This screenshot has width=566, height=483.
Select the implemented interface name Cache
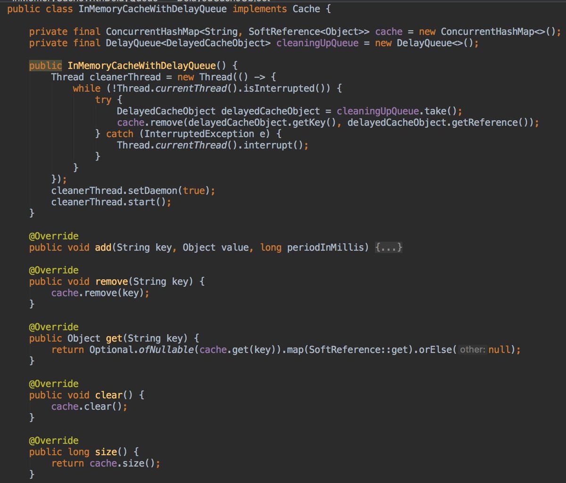coord(306,9)
